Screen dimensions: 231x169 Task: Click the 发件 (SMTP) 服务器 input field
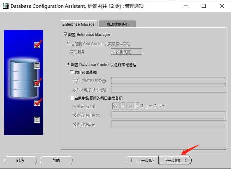[168, 80]
